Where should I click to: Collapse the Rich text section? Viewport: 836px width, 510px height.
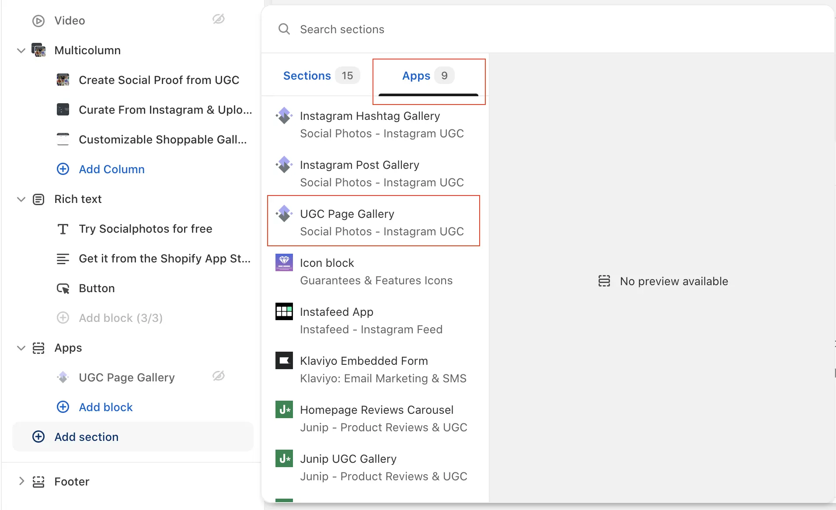pyautogui.click(x=21, y=199)
